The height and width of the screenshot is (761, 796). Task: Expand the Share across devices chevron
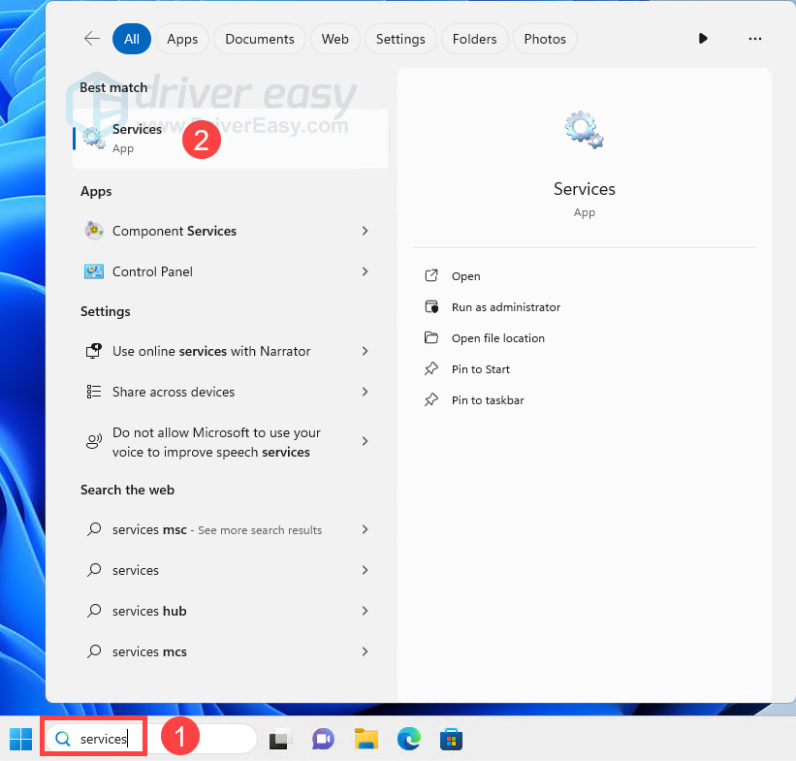365,392
